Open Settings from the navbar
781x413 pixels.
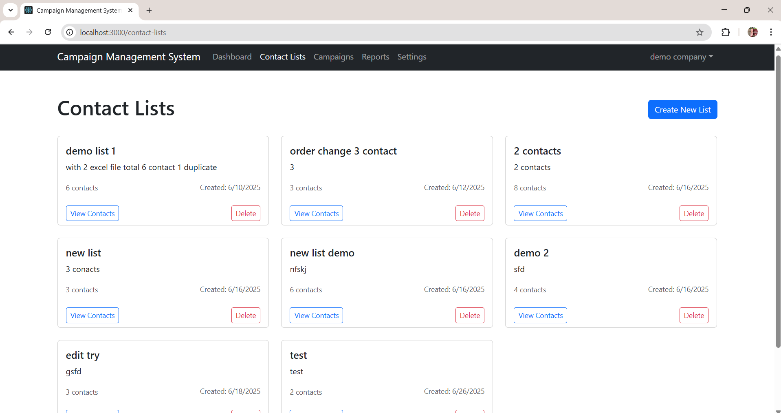(x=411, y=57)
